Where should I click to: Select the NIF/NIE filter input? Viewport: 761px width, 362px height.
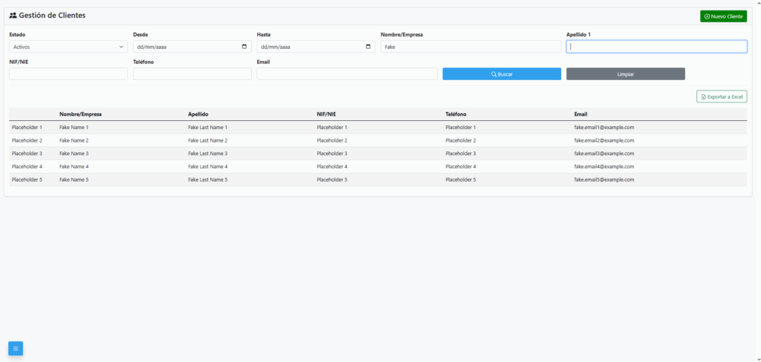coord(68,74)
